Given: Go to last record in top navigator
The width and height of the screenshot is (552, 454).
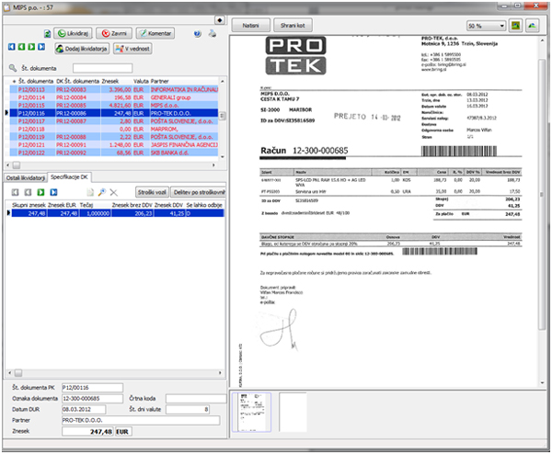Looking at the screenshot, I should click(x=41, y=47).
